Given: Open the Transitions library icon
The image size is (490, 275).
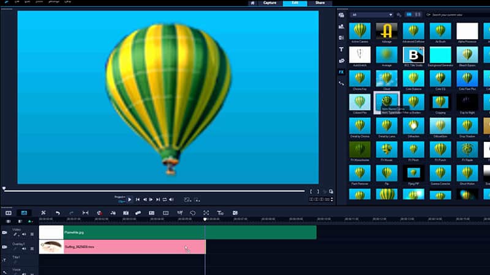Looking at the screenshot, I should click(341, 38).
